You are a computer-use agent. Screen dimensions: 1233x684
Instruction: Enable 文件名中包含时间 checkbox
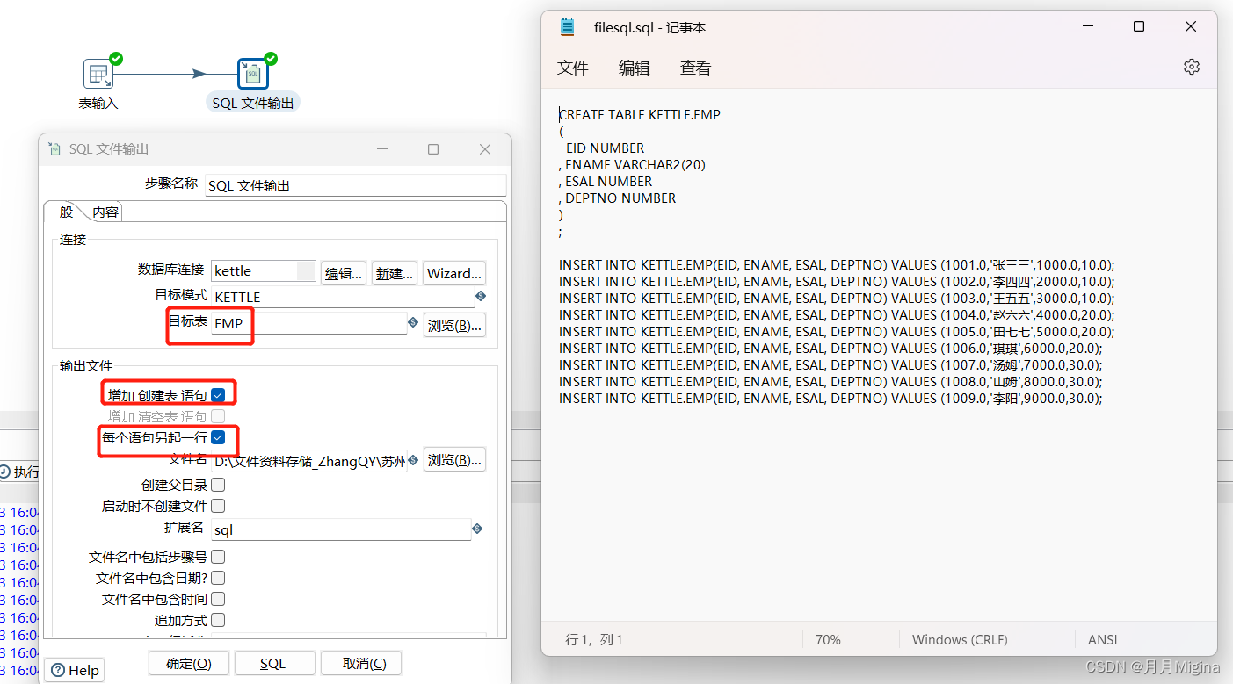click(x=218, y=599)
